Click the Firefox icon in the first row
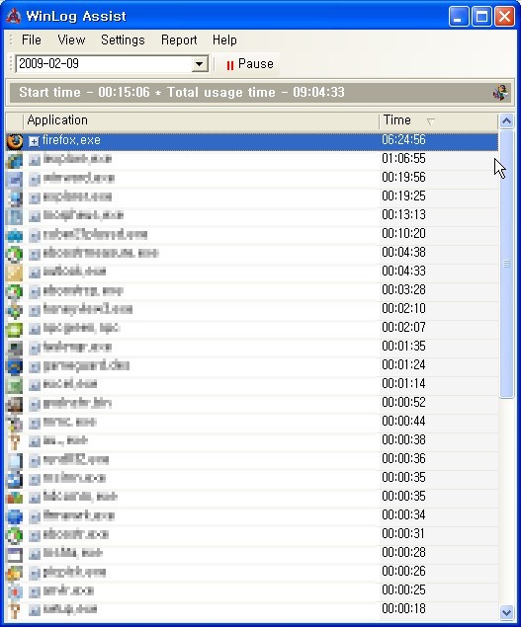The height and width of the screenshot is (627, 521). [x=15, y=141]
